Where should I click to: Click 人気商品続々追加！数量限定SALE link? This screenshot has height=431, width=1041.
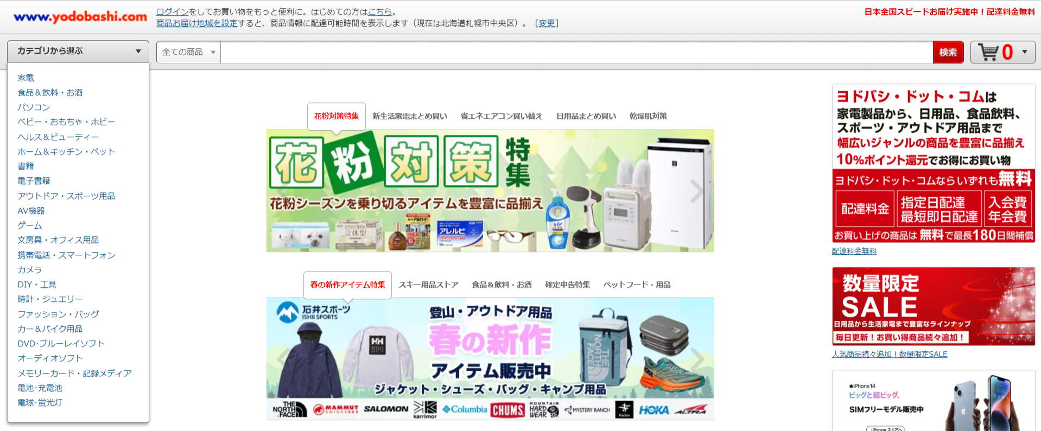[890, 354]
